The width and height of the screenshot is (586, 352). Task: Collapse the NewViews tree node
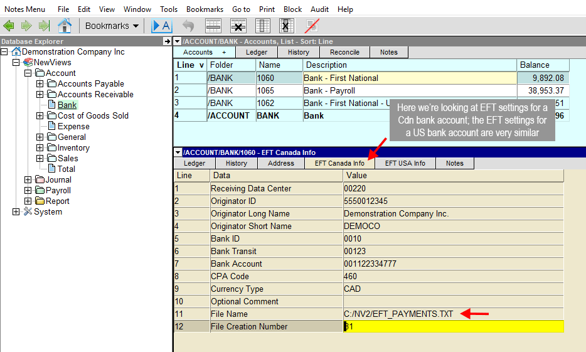(x=16, y=62)
